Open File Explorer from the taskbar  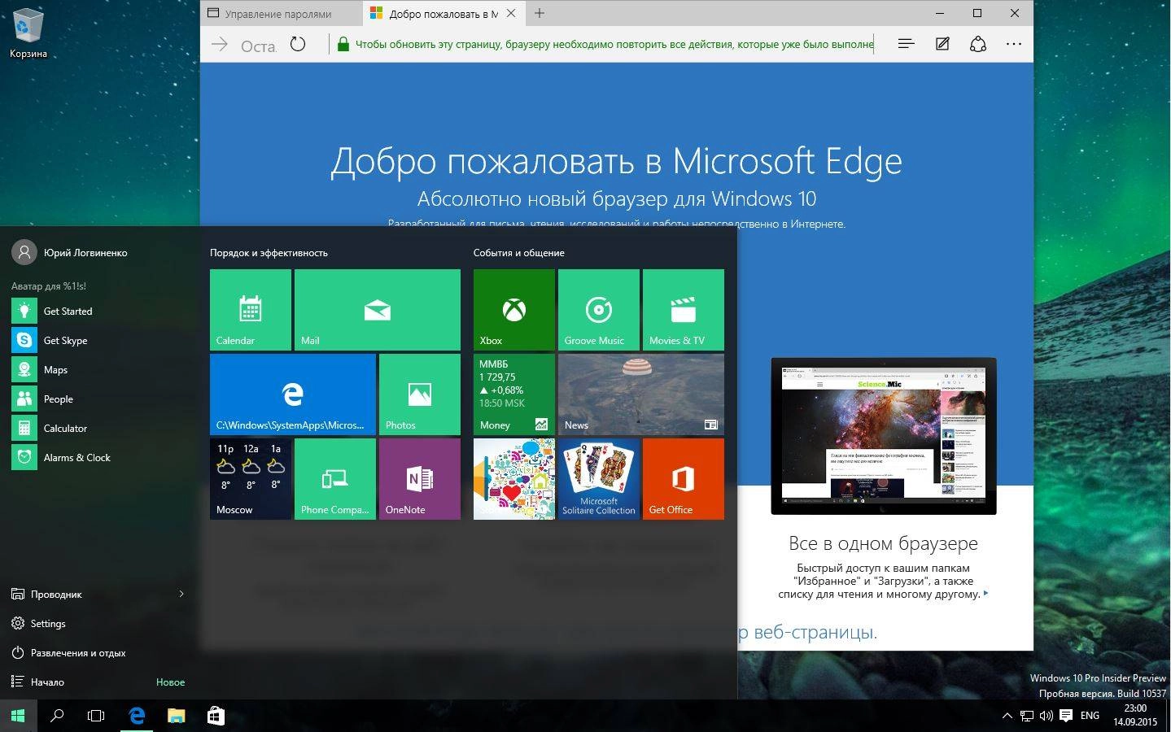point(177,716)
